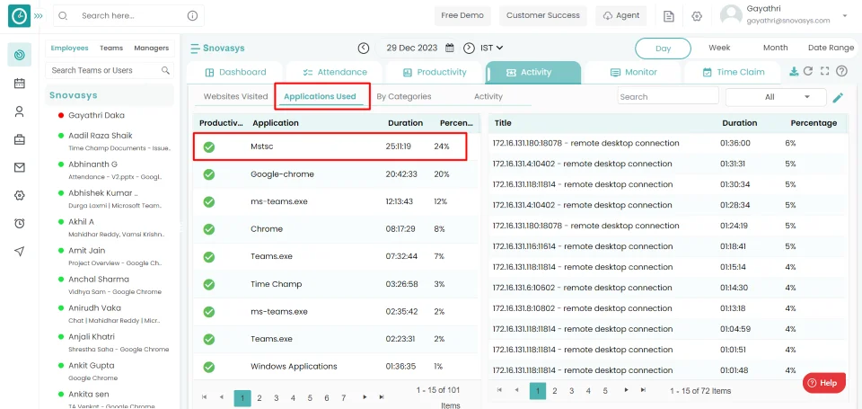Open the All filter dropdown

point(776,97)
